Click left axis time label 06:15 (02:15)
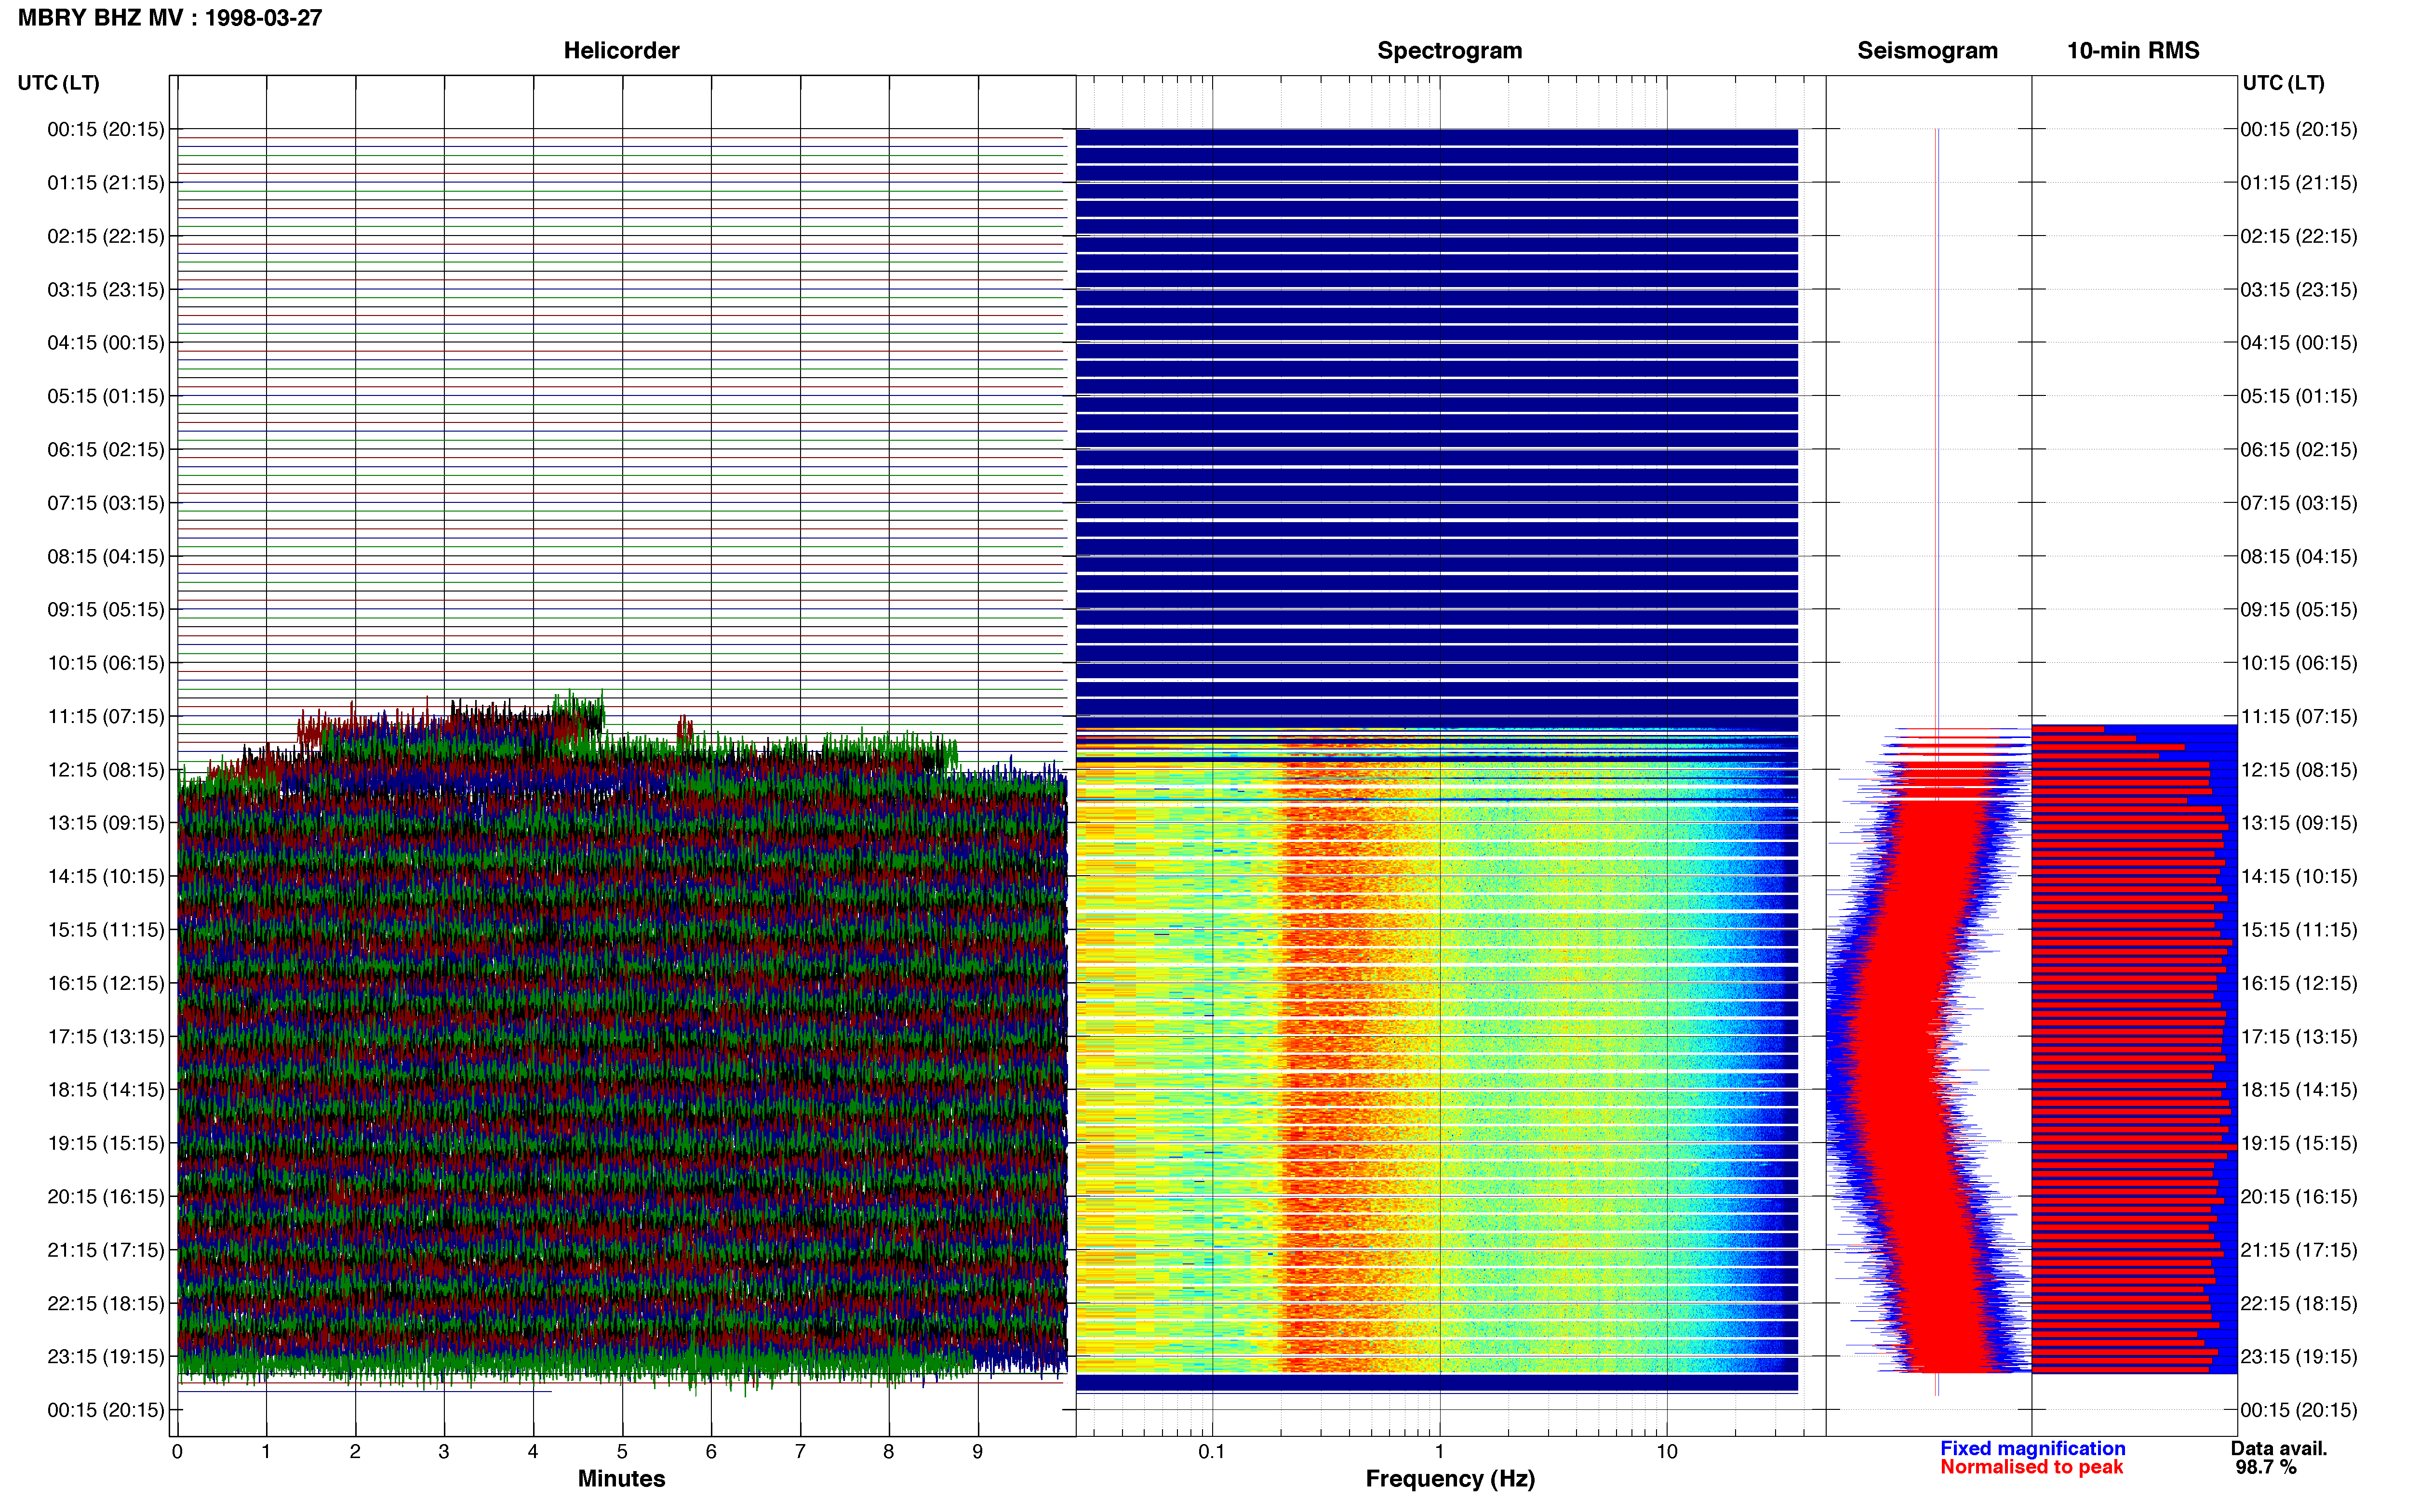 click(106, 450)
